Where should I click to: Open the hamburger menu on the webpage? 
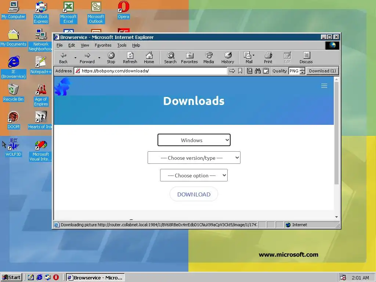tap(324, 86)
